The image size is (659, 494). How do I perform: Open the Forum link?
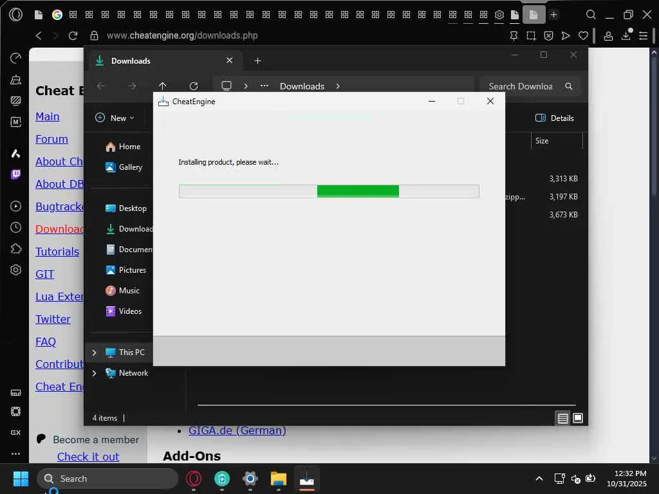(51, 139)
